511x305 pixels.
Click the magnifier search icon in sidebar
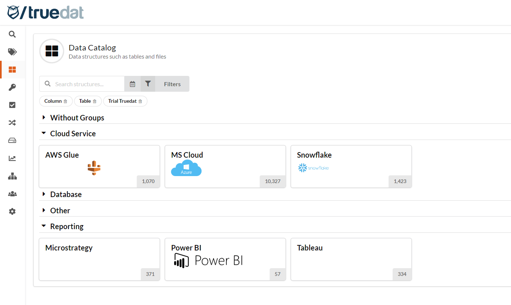(x=12, y=34)
